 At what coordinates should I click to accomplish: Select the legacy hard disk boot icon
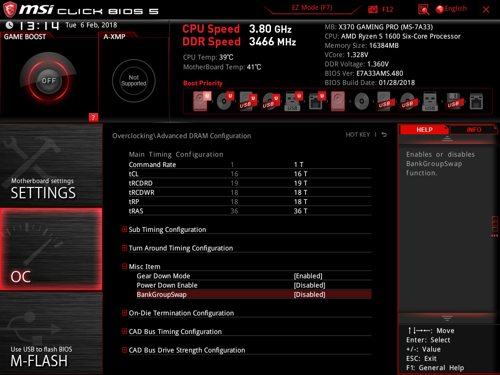(x=338, y=101)
